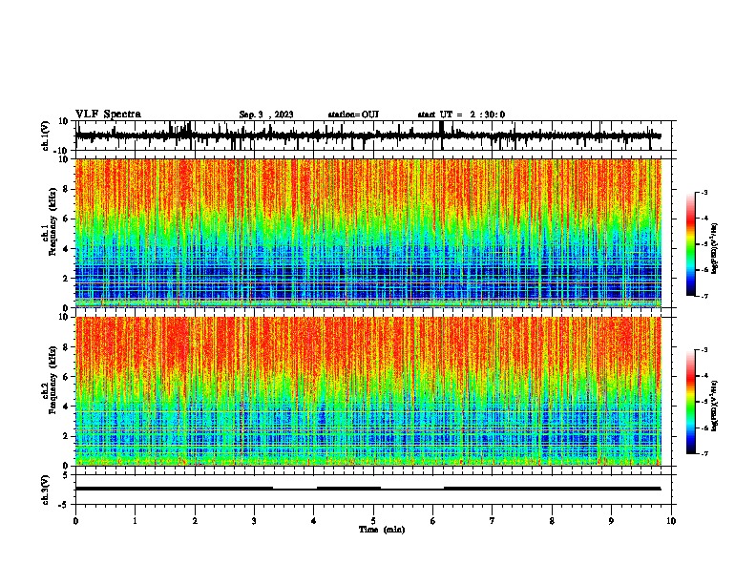Click inside the ch.1 spectrogram panel
Screen dimensions: 756x584
click(367, 233)
